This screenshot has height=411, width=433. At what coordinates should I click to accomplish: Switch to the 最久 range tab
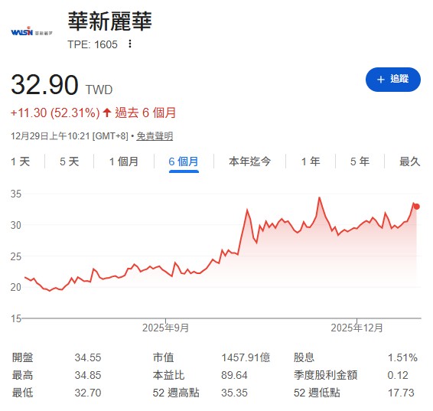click(410, 161)
